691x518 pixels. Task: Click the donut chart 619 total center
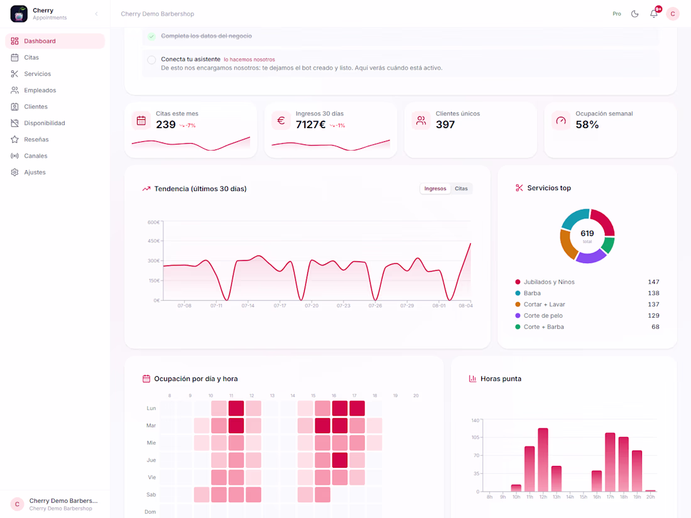point(587,235)
